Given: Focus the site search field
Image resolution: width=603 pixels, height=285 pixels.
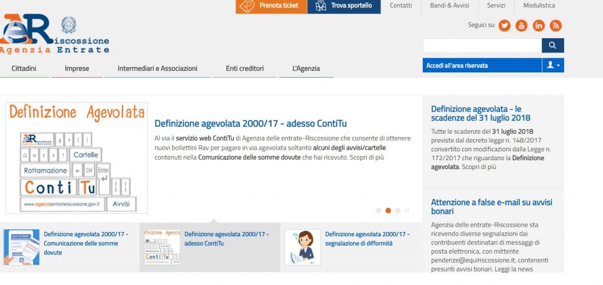Looking at the screenshot, I should tap(482, 45).
